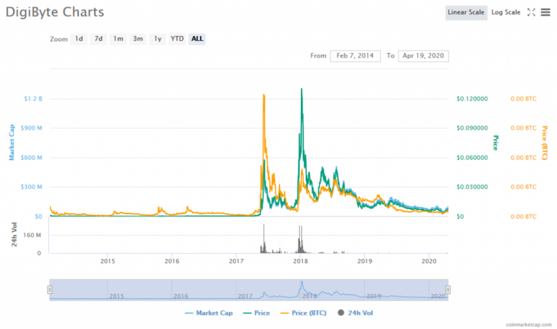
Task: Set zoom range to 1m
Action: [118, 39]
